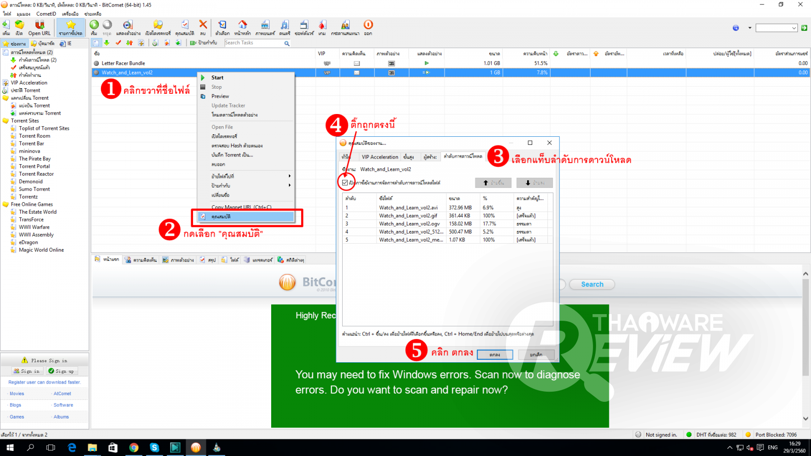The image size is (811, 456).
Task: Open the AtComet link in sidebar
Action: 62,394
